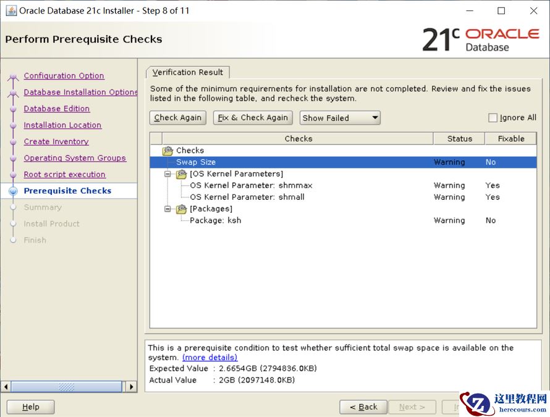Minimize the installer window
This screenshot has height=417, width=550.
[470, 11]
